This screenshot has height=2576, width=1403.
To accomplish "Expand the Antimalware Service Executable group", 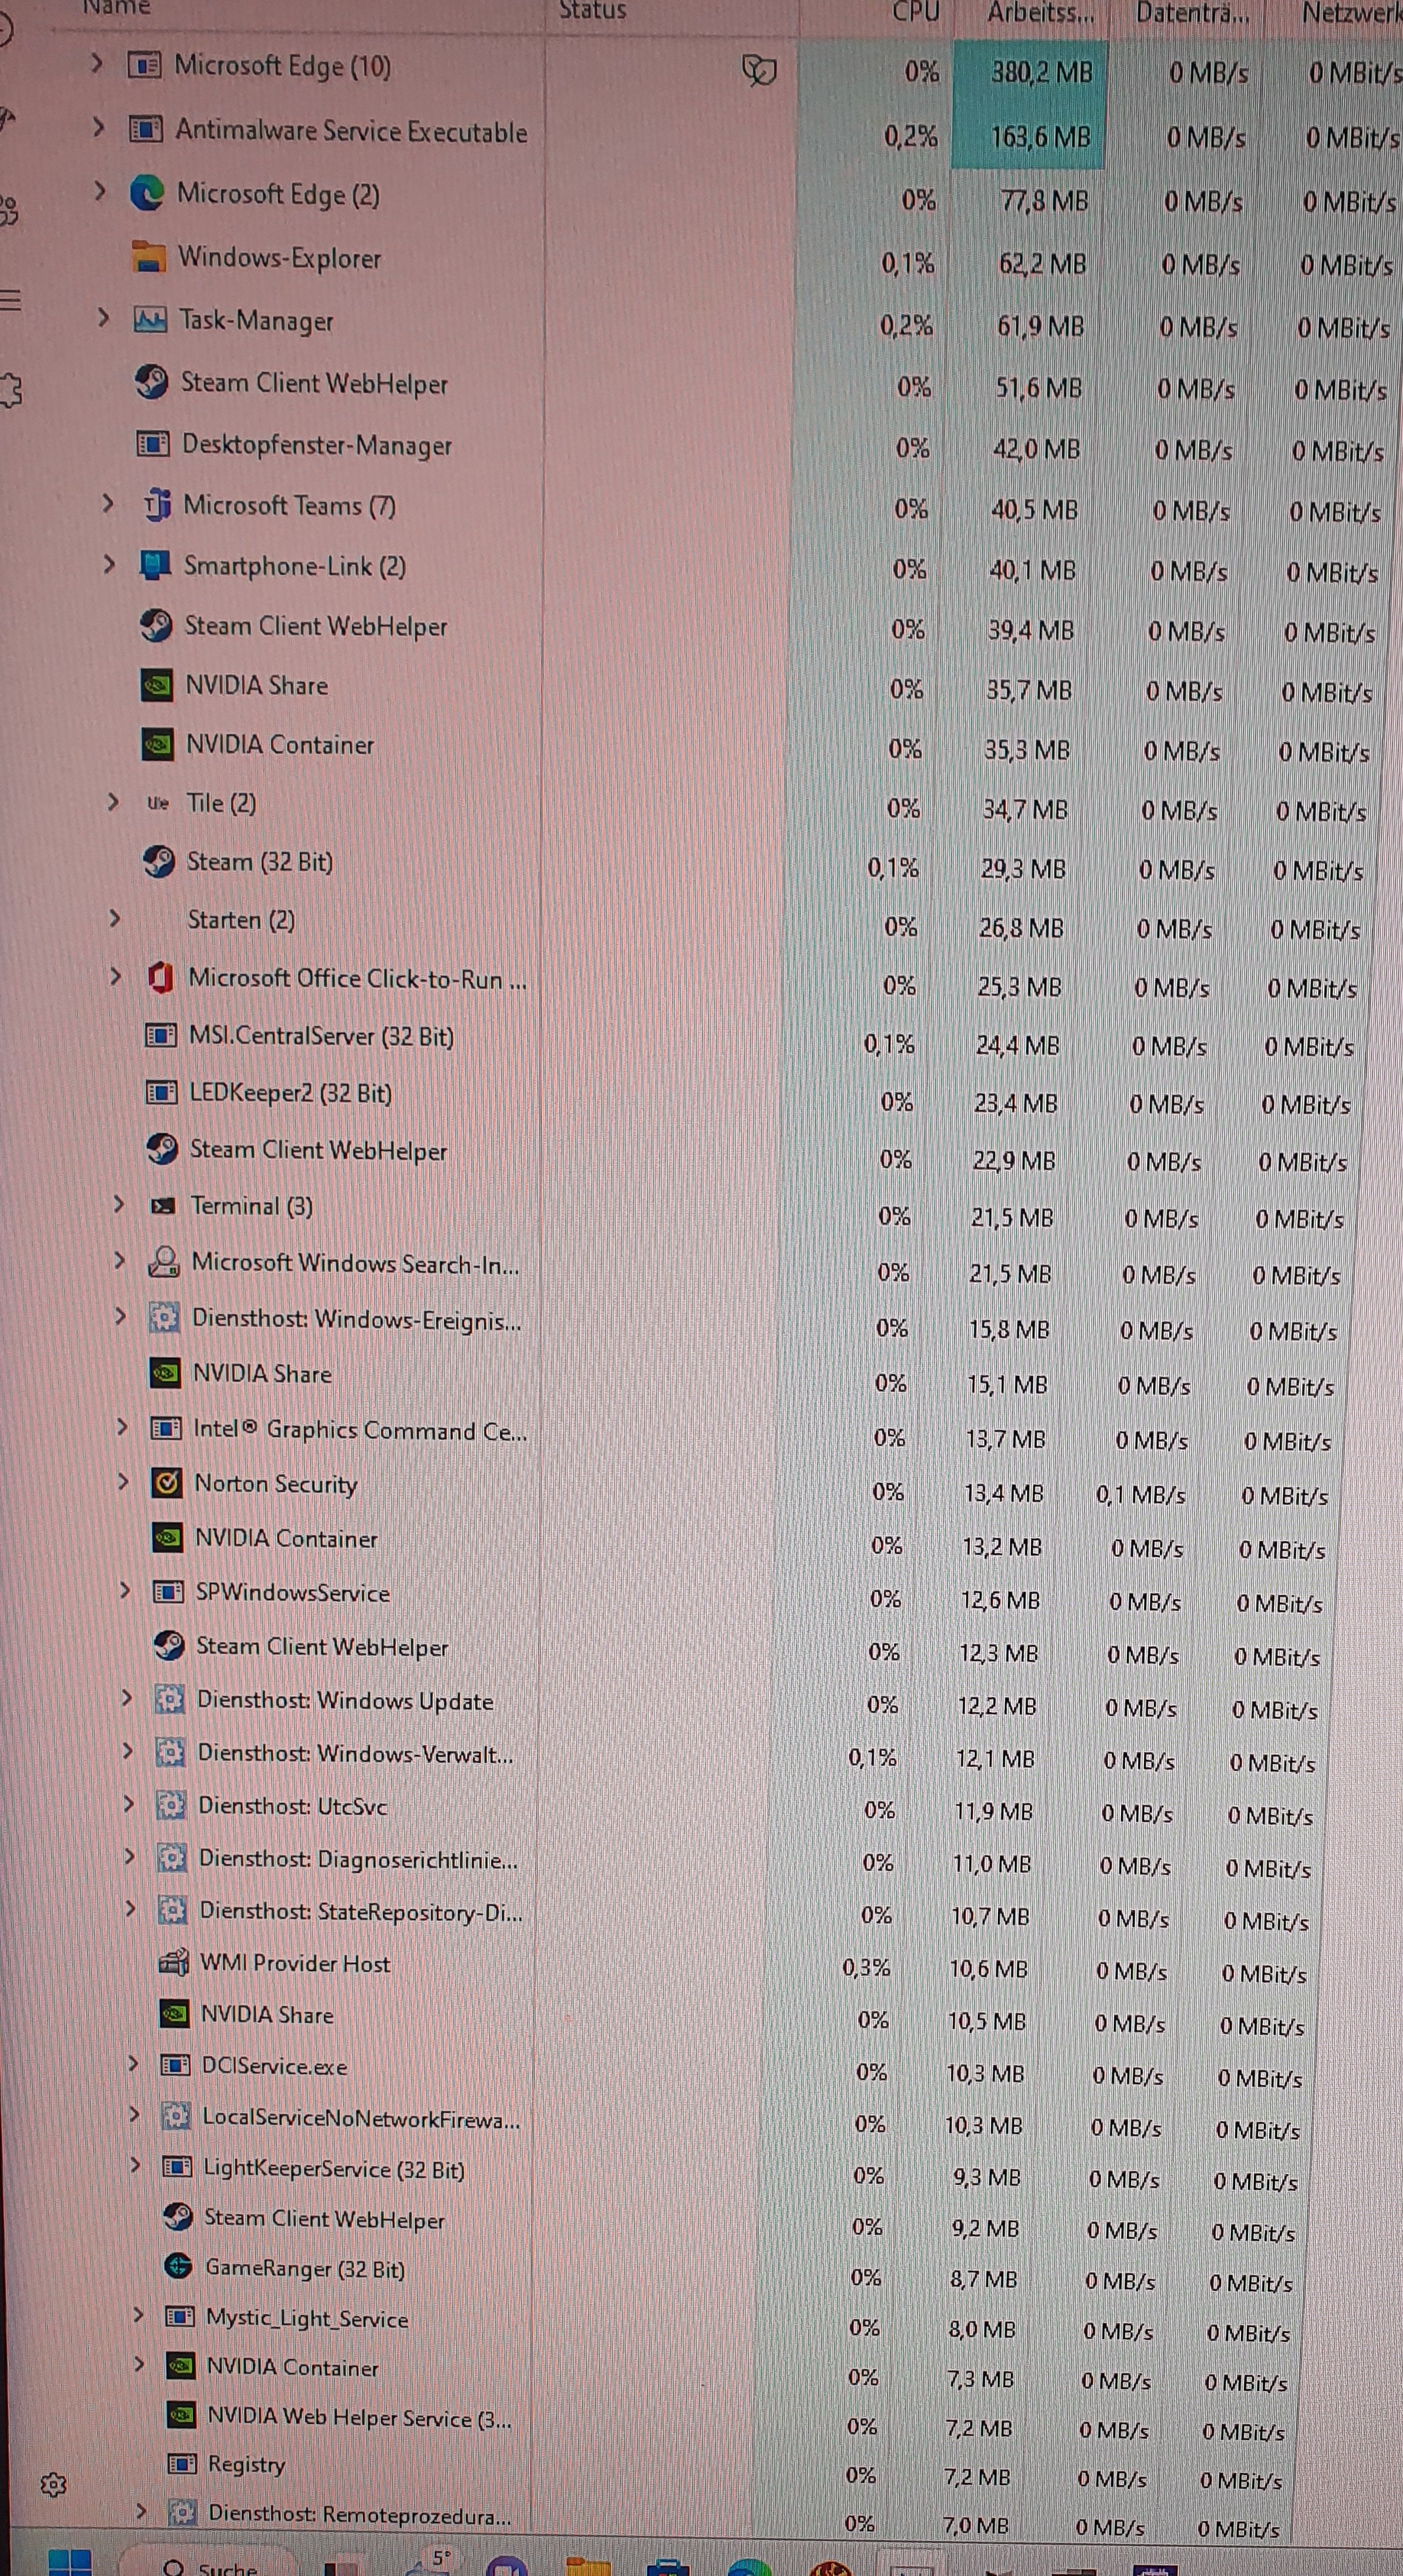I will tap(98, 127).
